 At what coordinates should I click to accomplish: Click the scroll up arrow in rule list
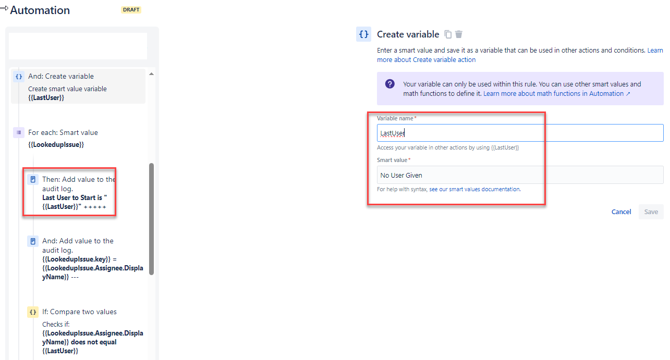point(152,74)
